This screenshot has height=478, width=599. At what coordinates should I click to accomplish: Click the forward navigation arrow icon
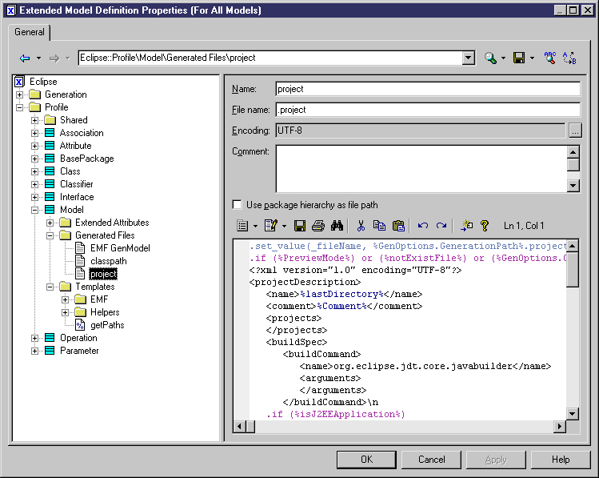[x=54, y=58]
